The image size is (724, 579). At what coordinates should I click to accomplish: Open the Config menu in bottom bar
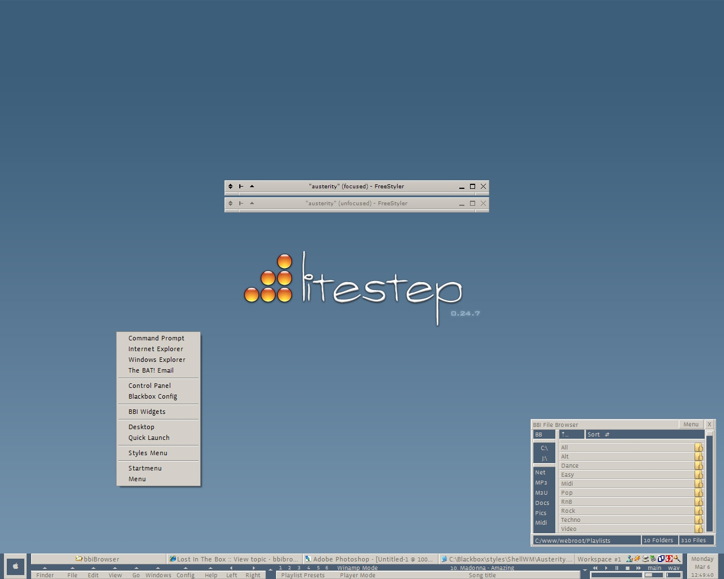tap(185, 575)
